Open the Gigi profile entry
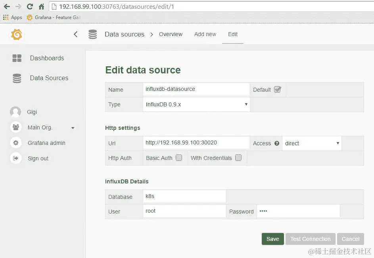Image resolution: width=374 pixels, height=258 pixels. point(32,112)
